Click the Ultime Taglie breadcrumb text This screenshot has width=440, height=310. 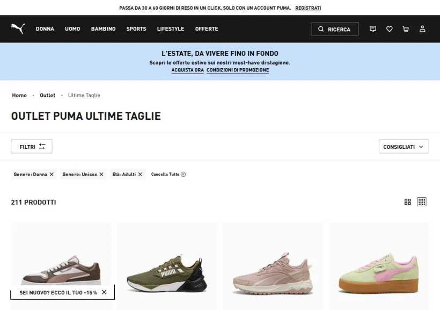(x=84, y=95)
